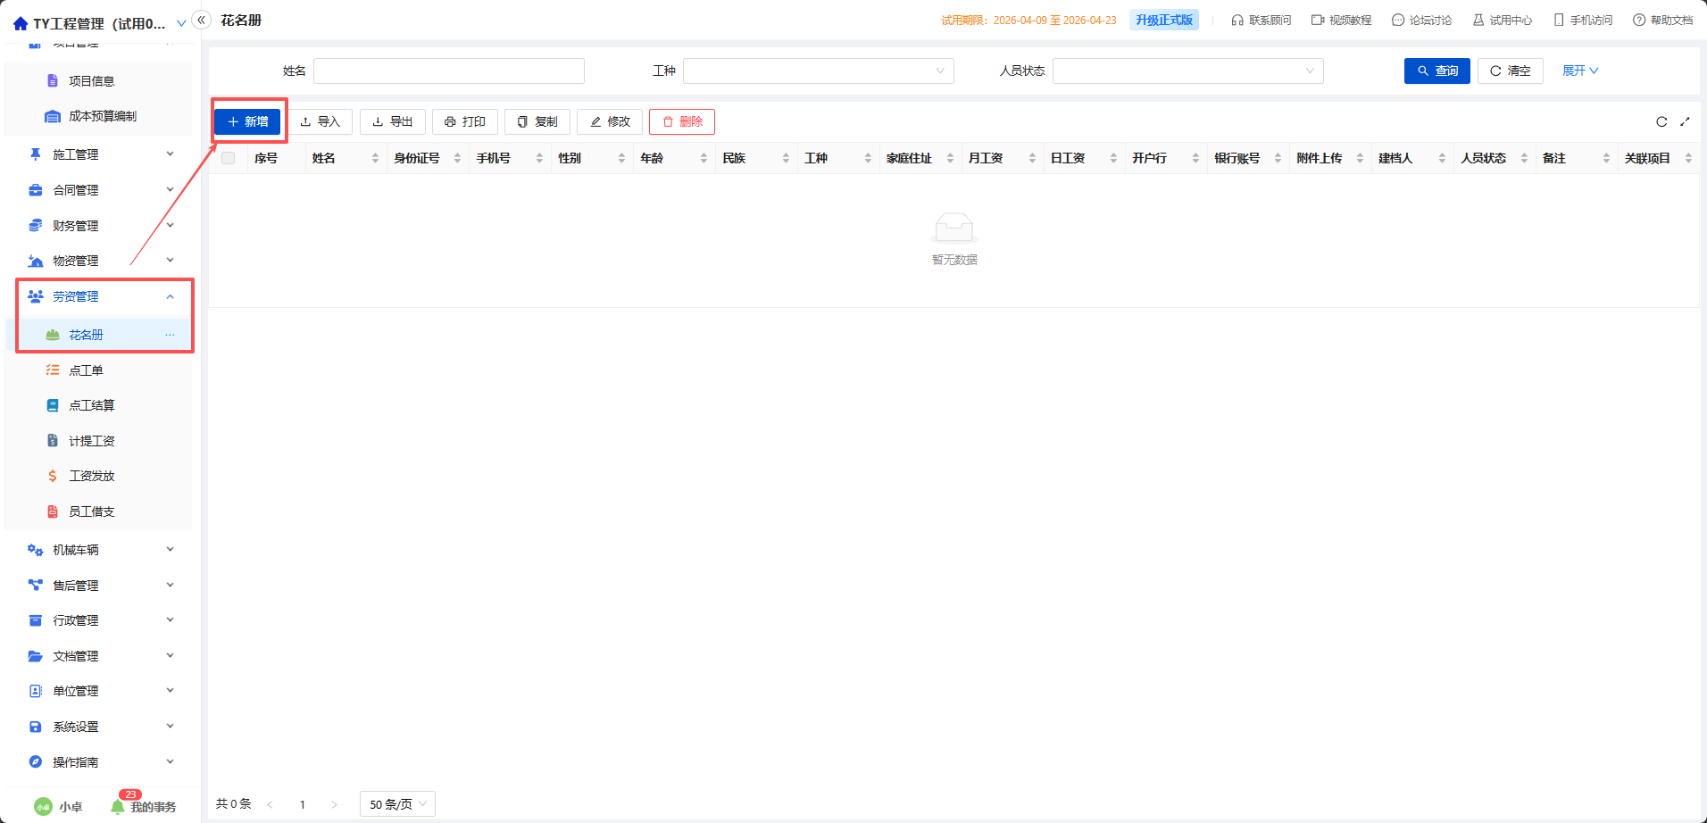Image resolution: width=1707 pixels, height=823 pixels.
Task: Click the 新增 button
Action: click(x=247, y=121)
